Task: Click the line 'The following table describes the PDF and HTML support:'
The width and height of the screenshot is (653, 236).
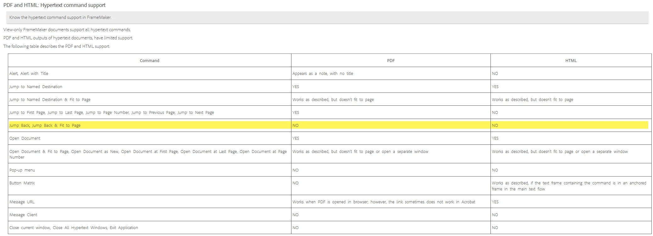Action: pyautogui.click(x=57, y=46)
